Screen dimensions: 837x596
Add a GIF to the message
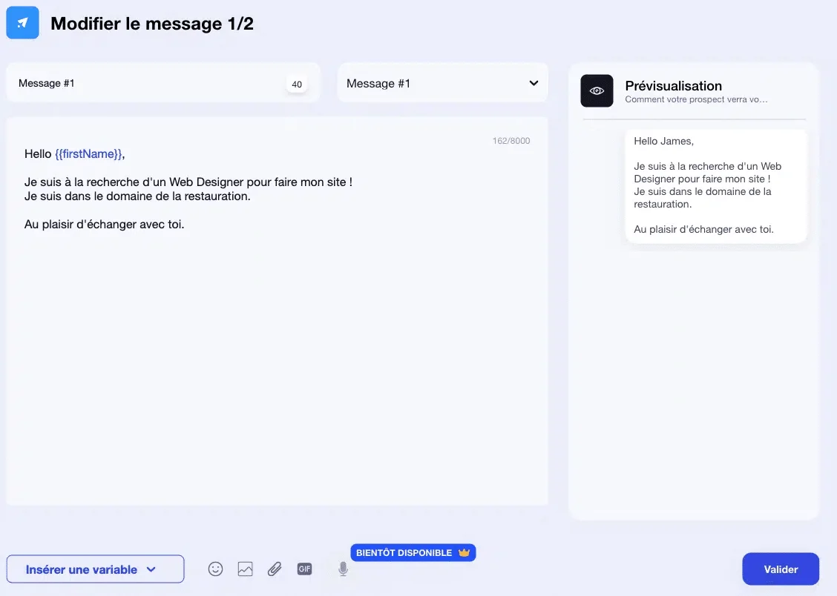coord(304,569)
